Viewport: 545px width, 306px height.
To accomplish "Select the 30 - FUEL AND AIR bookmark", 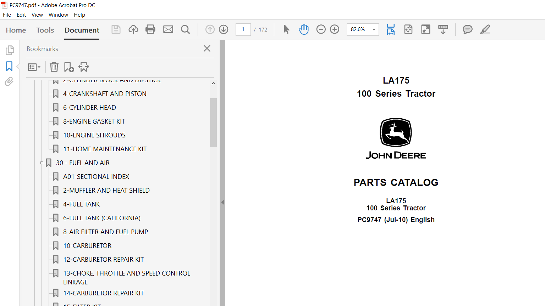I will (83, 163).
